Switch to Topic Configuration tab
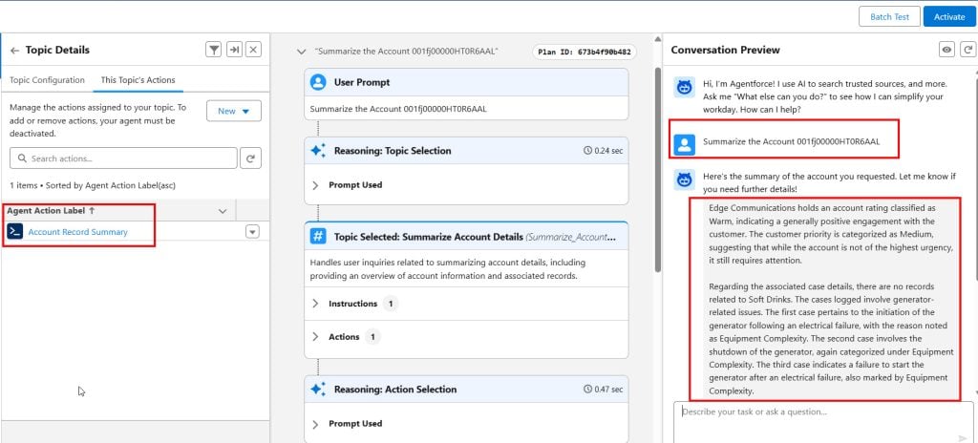The image size is (978, 443). [x=47, y=80]
